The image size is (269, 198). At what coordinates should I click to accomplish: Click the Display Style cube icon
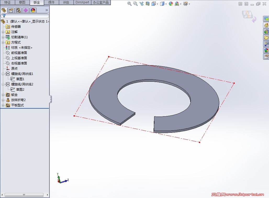[162, 4]
